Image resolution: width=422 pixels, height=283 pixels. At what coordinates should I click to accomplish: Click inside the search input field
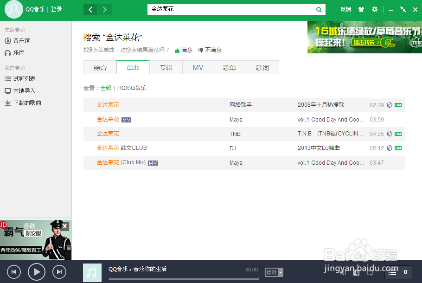(x=232, y=9)
